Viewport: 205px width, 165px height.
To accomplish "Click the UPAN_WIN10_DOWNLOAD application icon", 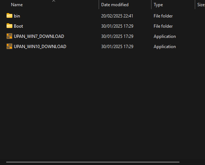I will 9,46.
